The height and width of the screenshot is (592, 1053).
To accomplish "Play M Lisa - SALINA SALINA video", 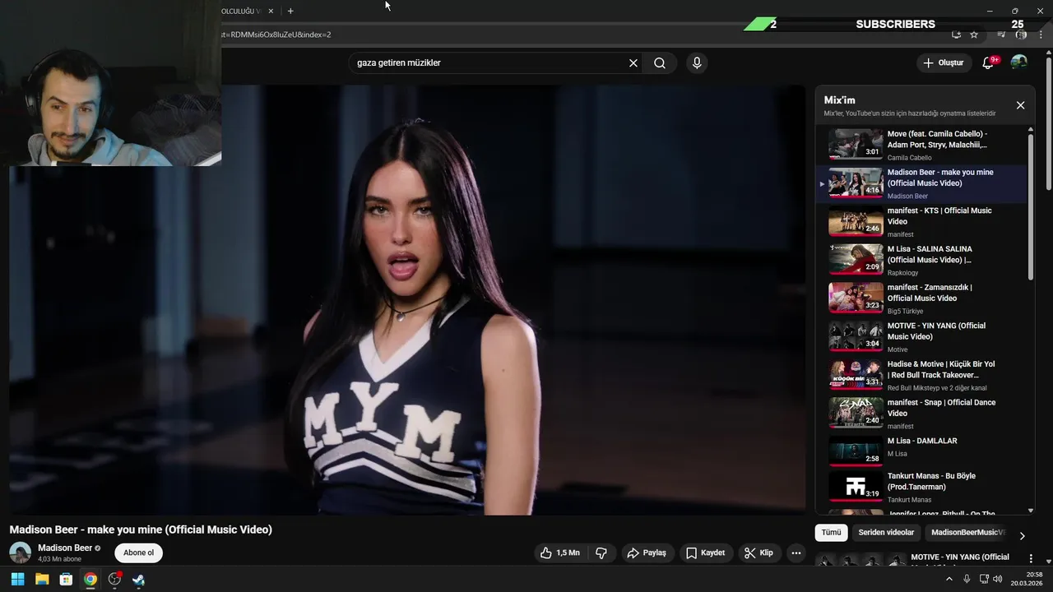I will click(x=921, y=260).
